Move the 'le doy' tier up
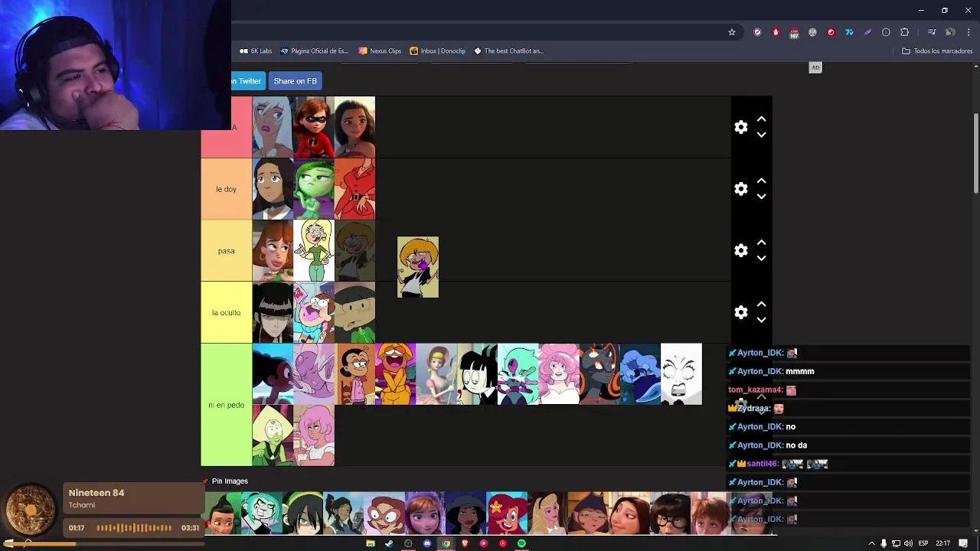The height and width of the screenshot is (551, 980). [761, 181]
